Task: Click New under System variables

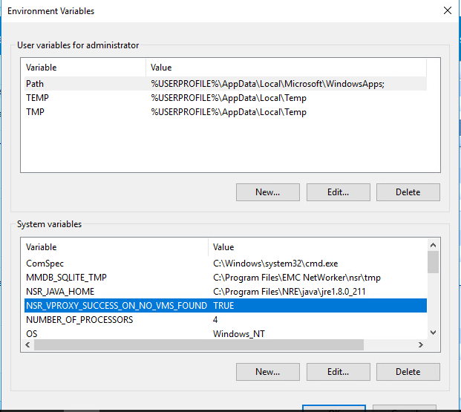Action: click(x=267, y=372)
